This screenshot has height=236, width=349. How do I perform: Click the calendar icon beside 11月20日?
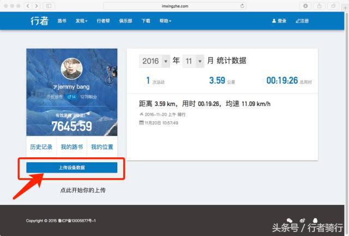141,122
